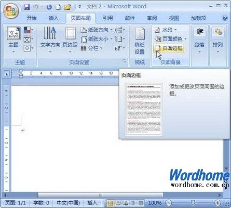Screen dimensions: 231x208
Task: Click horizontal scrollbar thumb
Action: (x=100, y=195)
